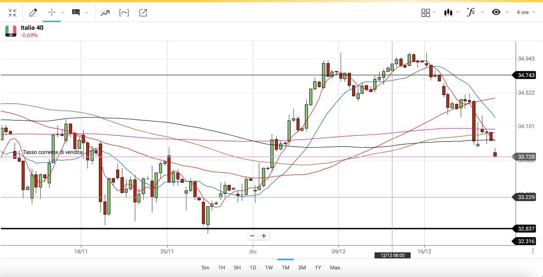Click the grid layout icon
543x277 pixels.
coord(425,13)
